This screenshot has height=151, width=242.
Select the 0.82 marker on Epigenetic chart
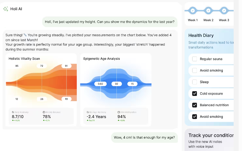(x=100, y=84)
